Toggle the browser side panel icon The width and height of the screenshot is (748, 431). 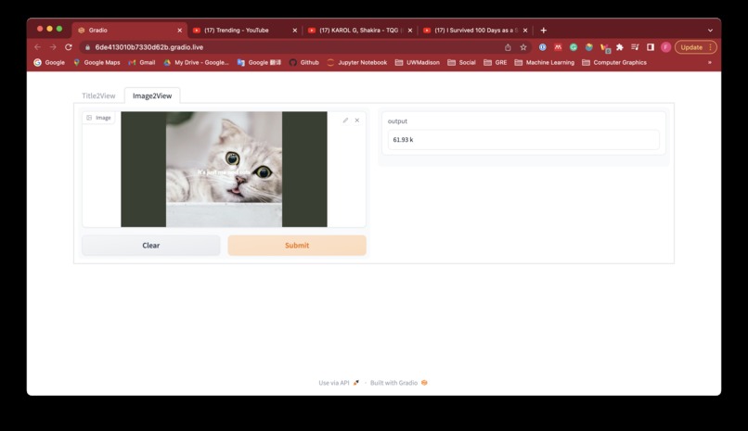[651, 47]
